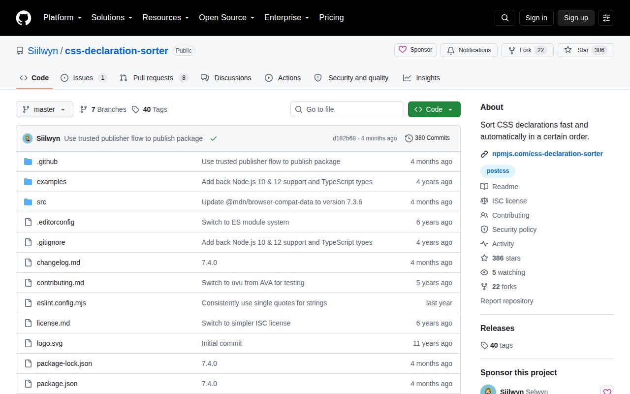
Task: Switch to the Discussions tab
Action: [x=226, y=78]
